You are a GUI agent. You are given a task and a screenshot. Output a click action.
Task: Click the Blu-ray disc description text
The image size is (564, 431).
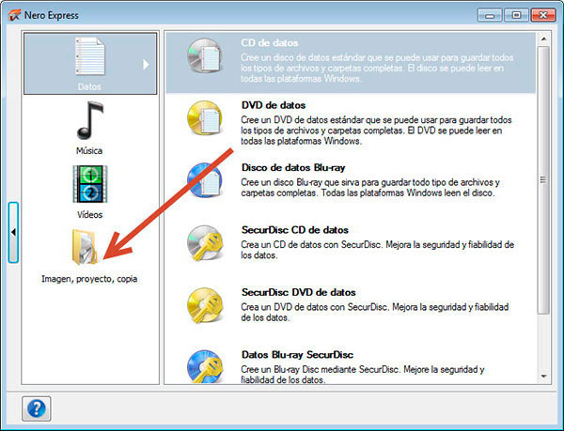pos(370,188)
